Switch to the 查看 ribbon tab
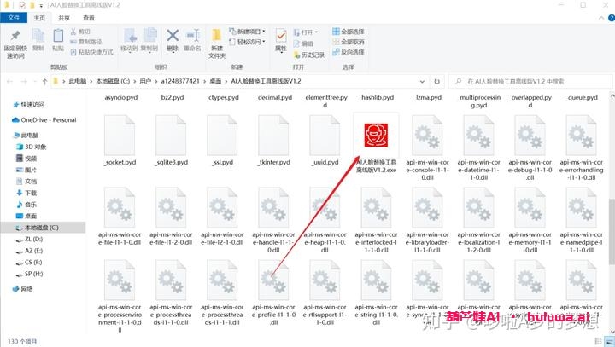 (x=88, y=17)
